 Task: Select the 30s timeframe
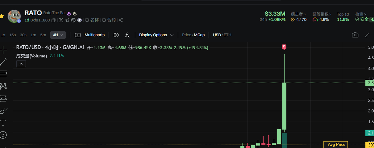click(x=23, y=35)
